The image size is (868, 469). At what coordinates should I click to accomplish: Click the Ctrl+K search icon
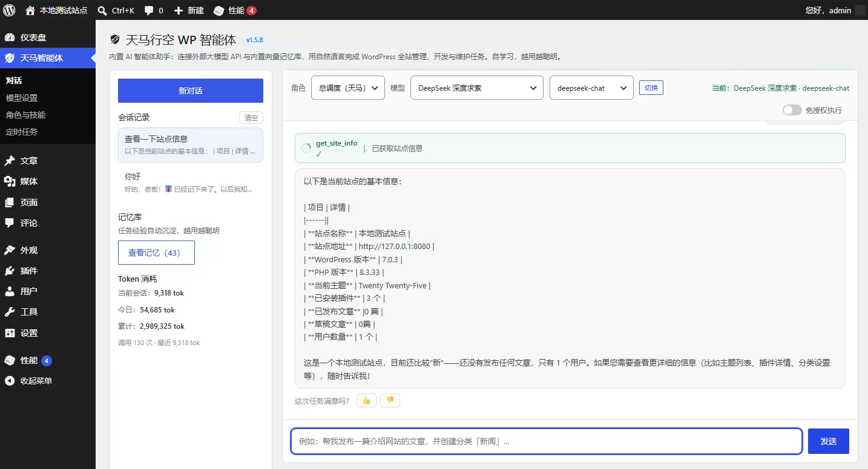pos(103,10)
